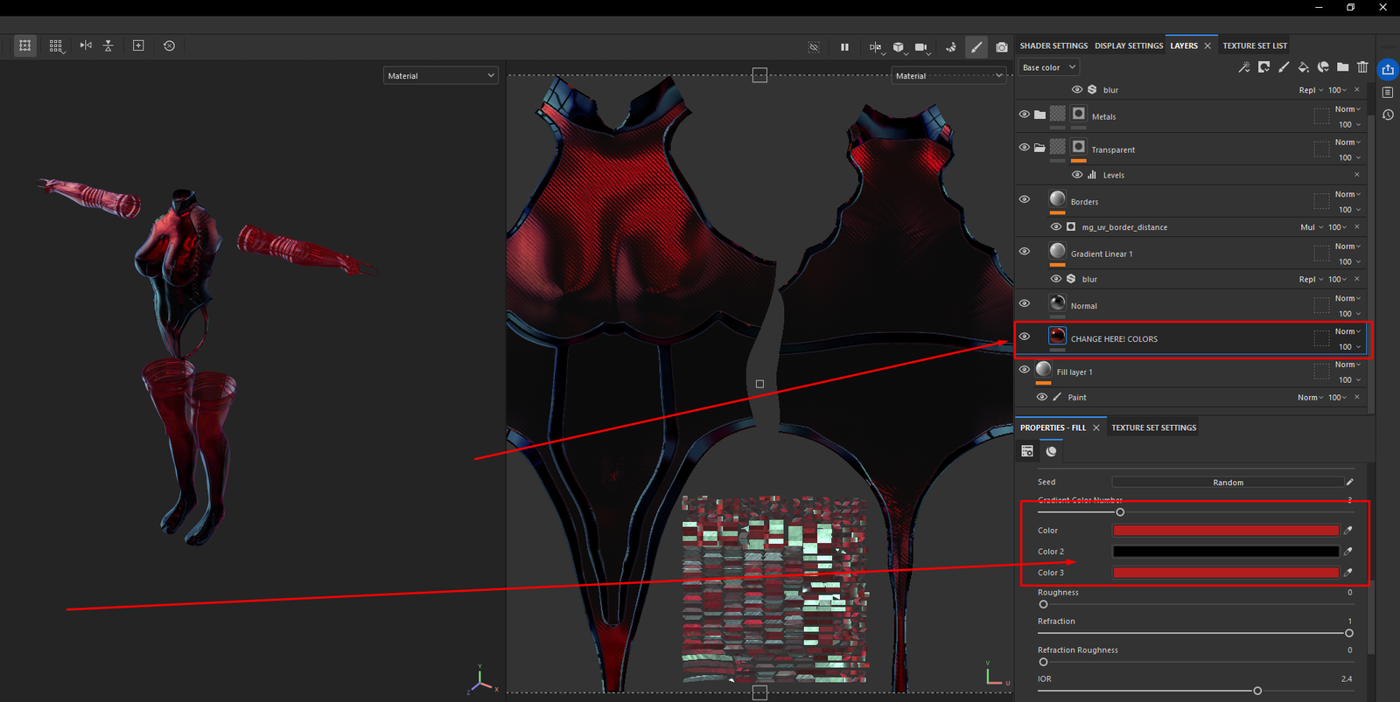The image size is (1400, 702).
Task: Collapse the Transparent folder
Action: click(x=1039, y=148)
